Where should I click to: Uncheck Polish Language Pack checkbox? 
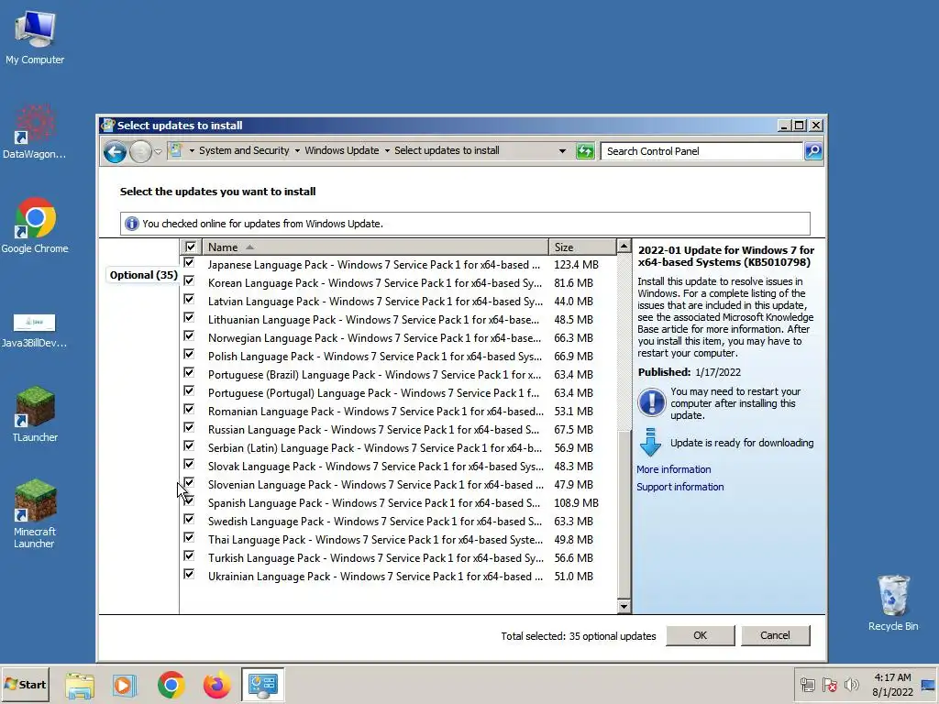point(189,355)
